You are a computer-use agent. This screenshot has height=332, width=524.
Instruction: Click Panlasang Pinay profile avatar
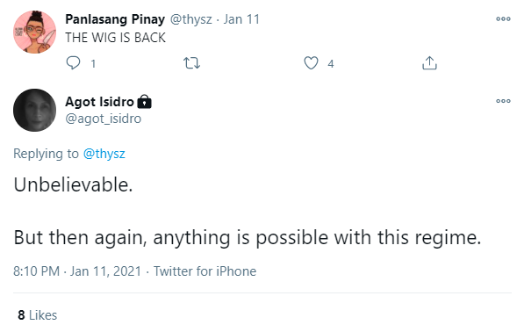(x=35, y=32)
